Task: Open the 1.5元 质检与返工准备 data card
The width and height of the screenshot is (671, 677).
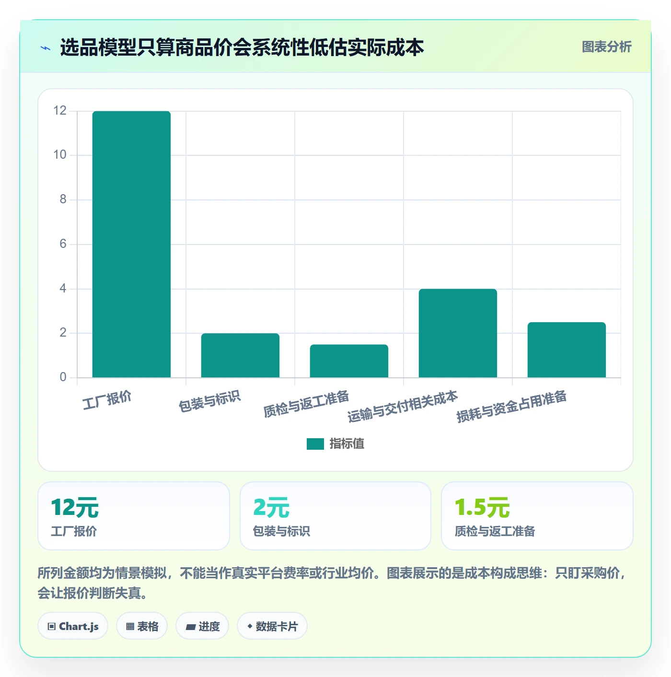Action: coord(537,516)
